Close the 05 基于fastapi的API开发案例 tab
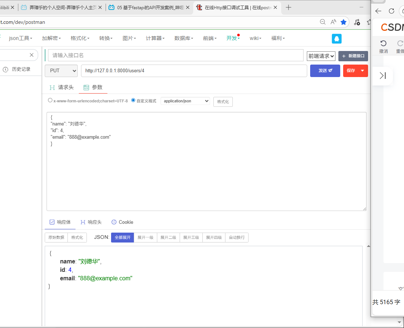This screenshot has height=328, width=404. click(188, 7)
